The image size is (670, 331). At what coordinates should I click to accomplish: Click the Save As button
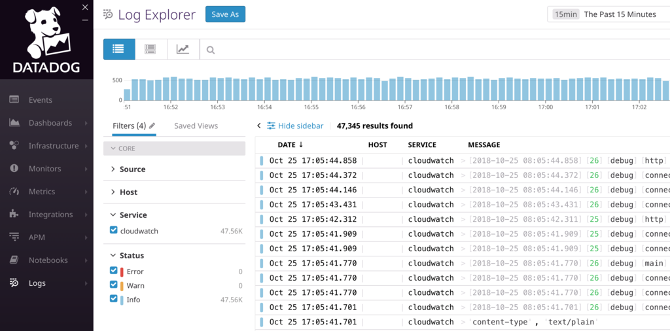coord(225,14)
